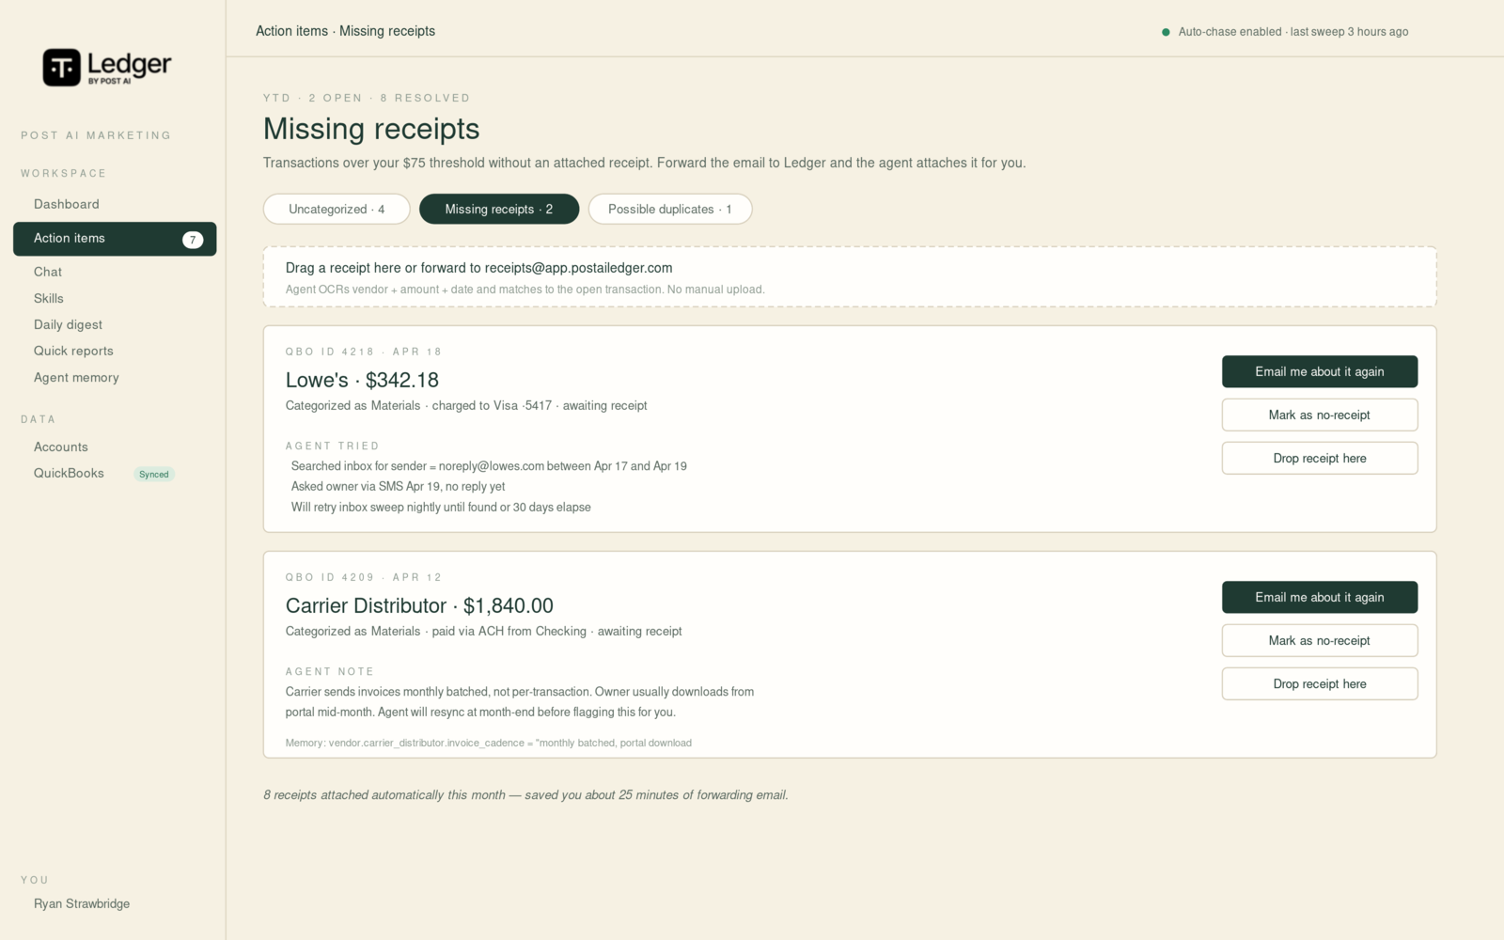Click the Carrier Distributor · $1,840.00 title
Screen dimensions: 1504x940
click(x=419, y=605)
